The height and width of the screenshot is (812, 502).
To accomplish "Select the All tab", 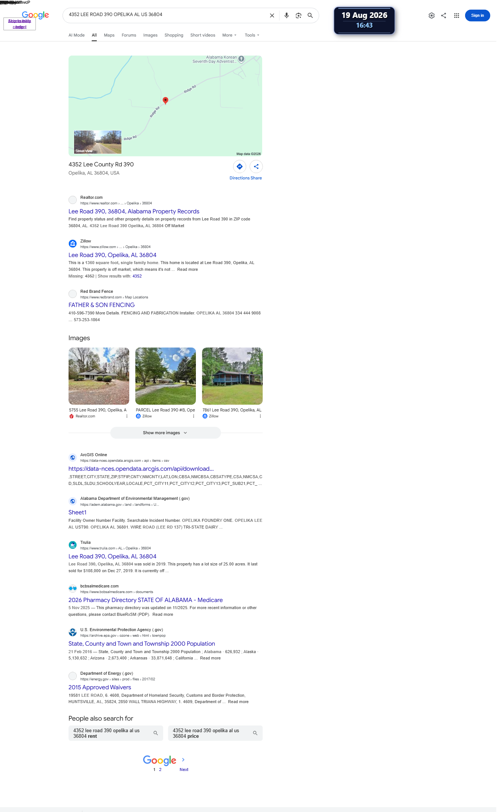I will point(94,35).
